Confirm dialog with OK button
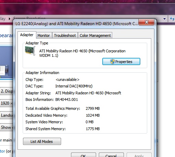The image size is (175, 157). pyautogui.click(x=83, y=155)
